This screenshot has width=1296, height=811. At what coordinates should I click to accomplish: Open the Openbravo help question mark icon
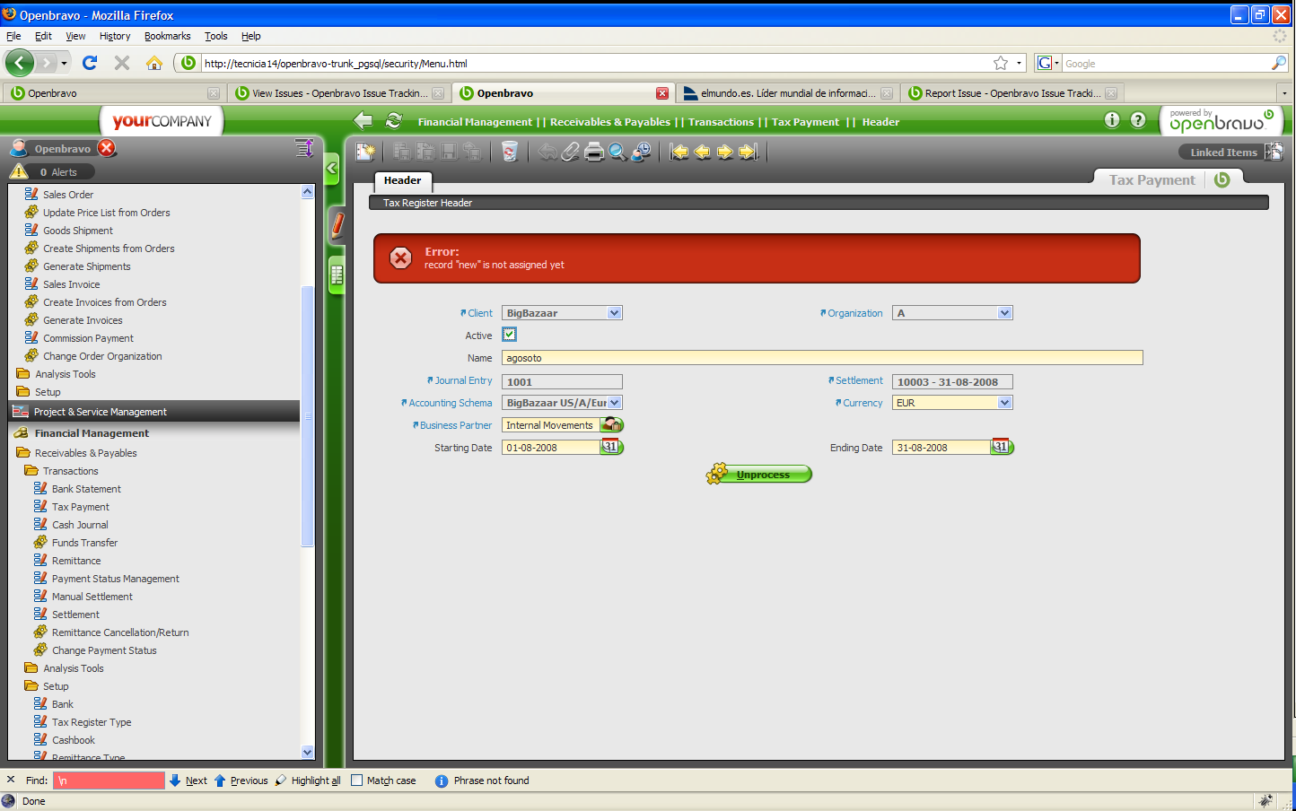pos(1138,120)
